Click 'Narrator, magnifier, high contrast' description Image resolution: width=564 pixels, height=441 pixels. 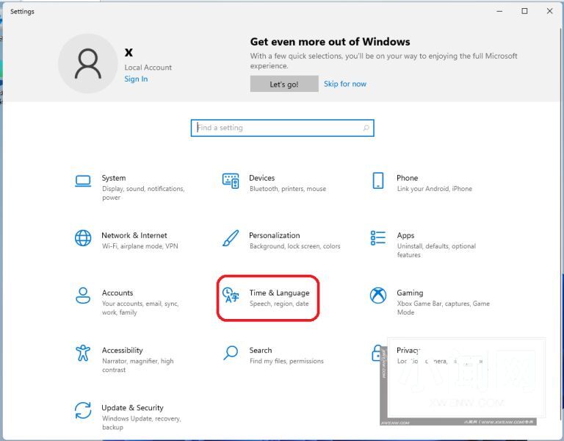138,365
